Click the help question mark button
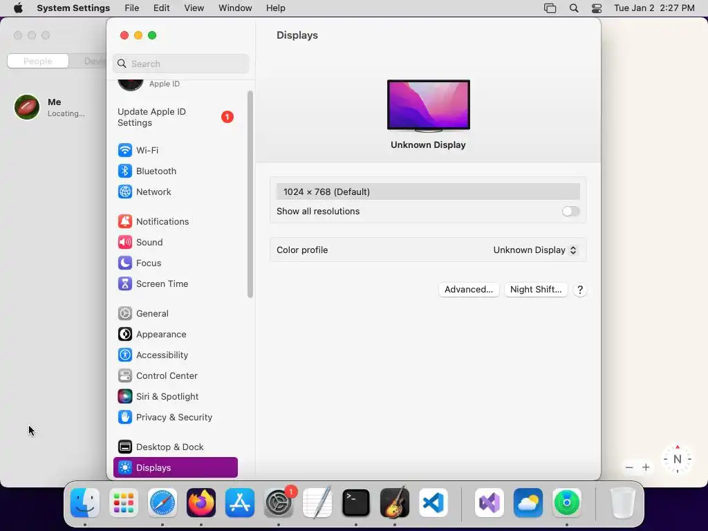The width and height of the screenshot is (708, 531). coord(580,290)
